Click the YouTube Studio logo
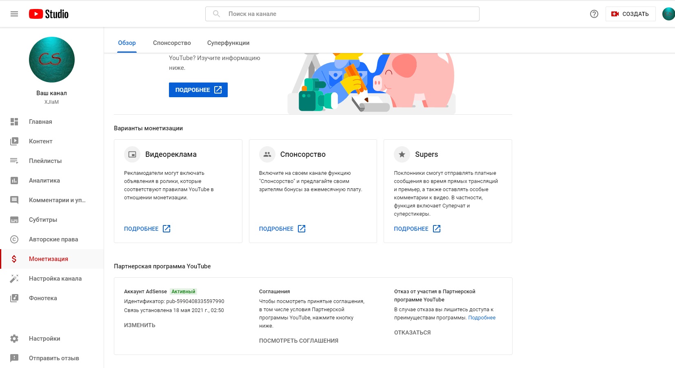This screenshot has width=675, height=368. tap(49, 14)
